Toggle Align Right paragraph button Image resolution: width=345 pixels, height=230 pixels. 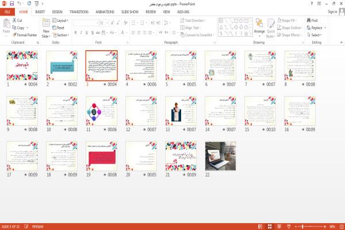coord(144,33)
